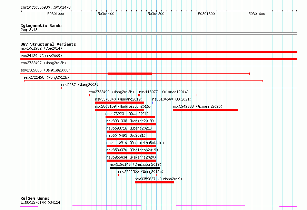Click the nsv4739231 (Quan2021) red bar
Screen dimensions: 307x210
click(x=130, y=117)
